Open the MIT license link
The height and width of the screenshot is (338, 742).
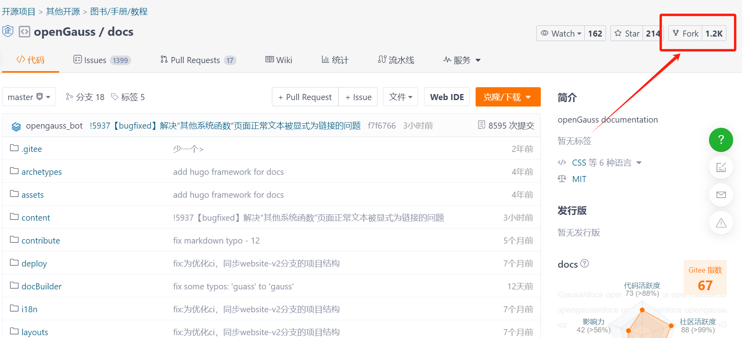(x=579, y=179)
